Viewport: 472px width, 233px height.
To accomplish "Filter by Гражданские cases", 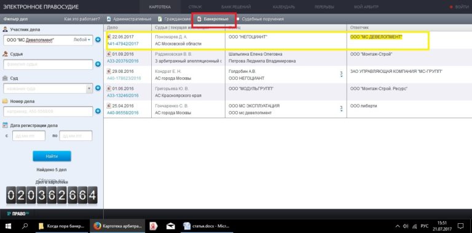I will (x=175, y=19).
